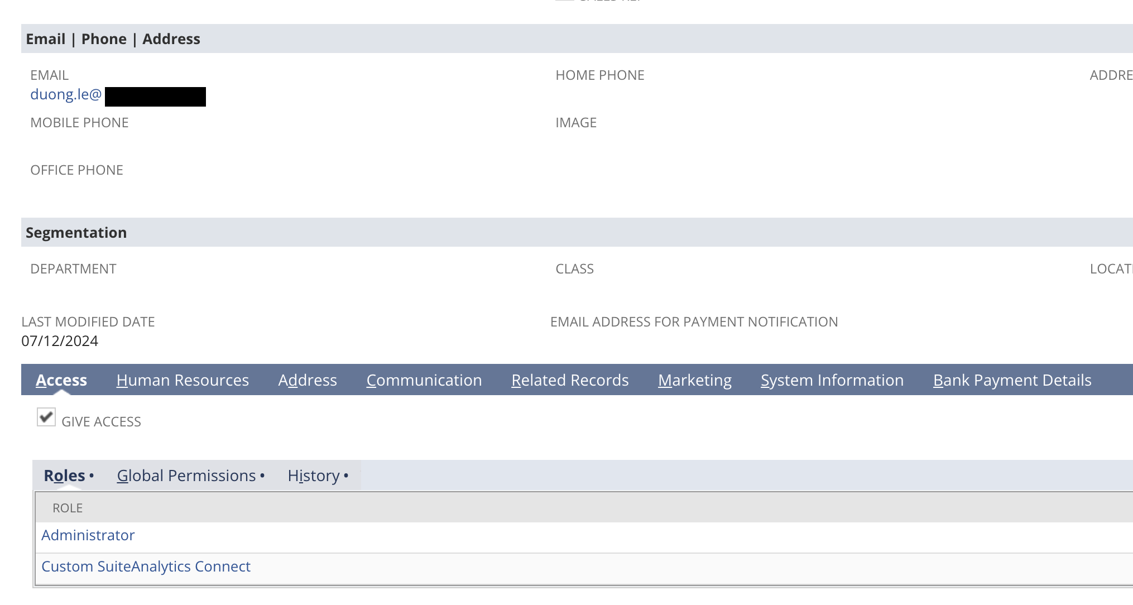
Task: Switch to the Human Resources tab
Action: coord(183,380)
